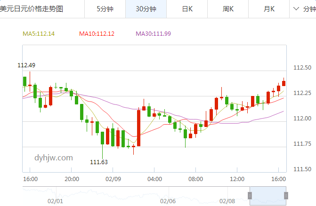Click the 111.75 price axis label
The width and height of the screenshot is (316, 206).
[x=302, y=144]
